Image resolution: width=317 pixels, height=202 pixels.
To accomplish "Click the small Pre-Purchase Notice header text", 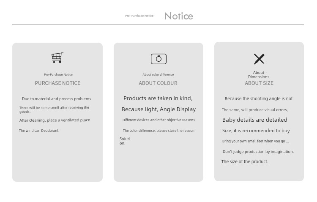I will pyautogui.click(x=139, y=16).
